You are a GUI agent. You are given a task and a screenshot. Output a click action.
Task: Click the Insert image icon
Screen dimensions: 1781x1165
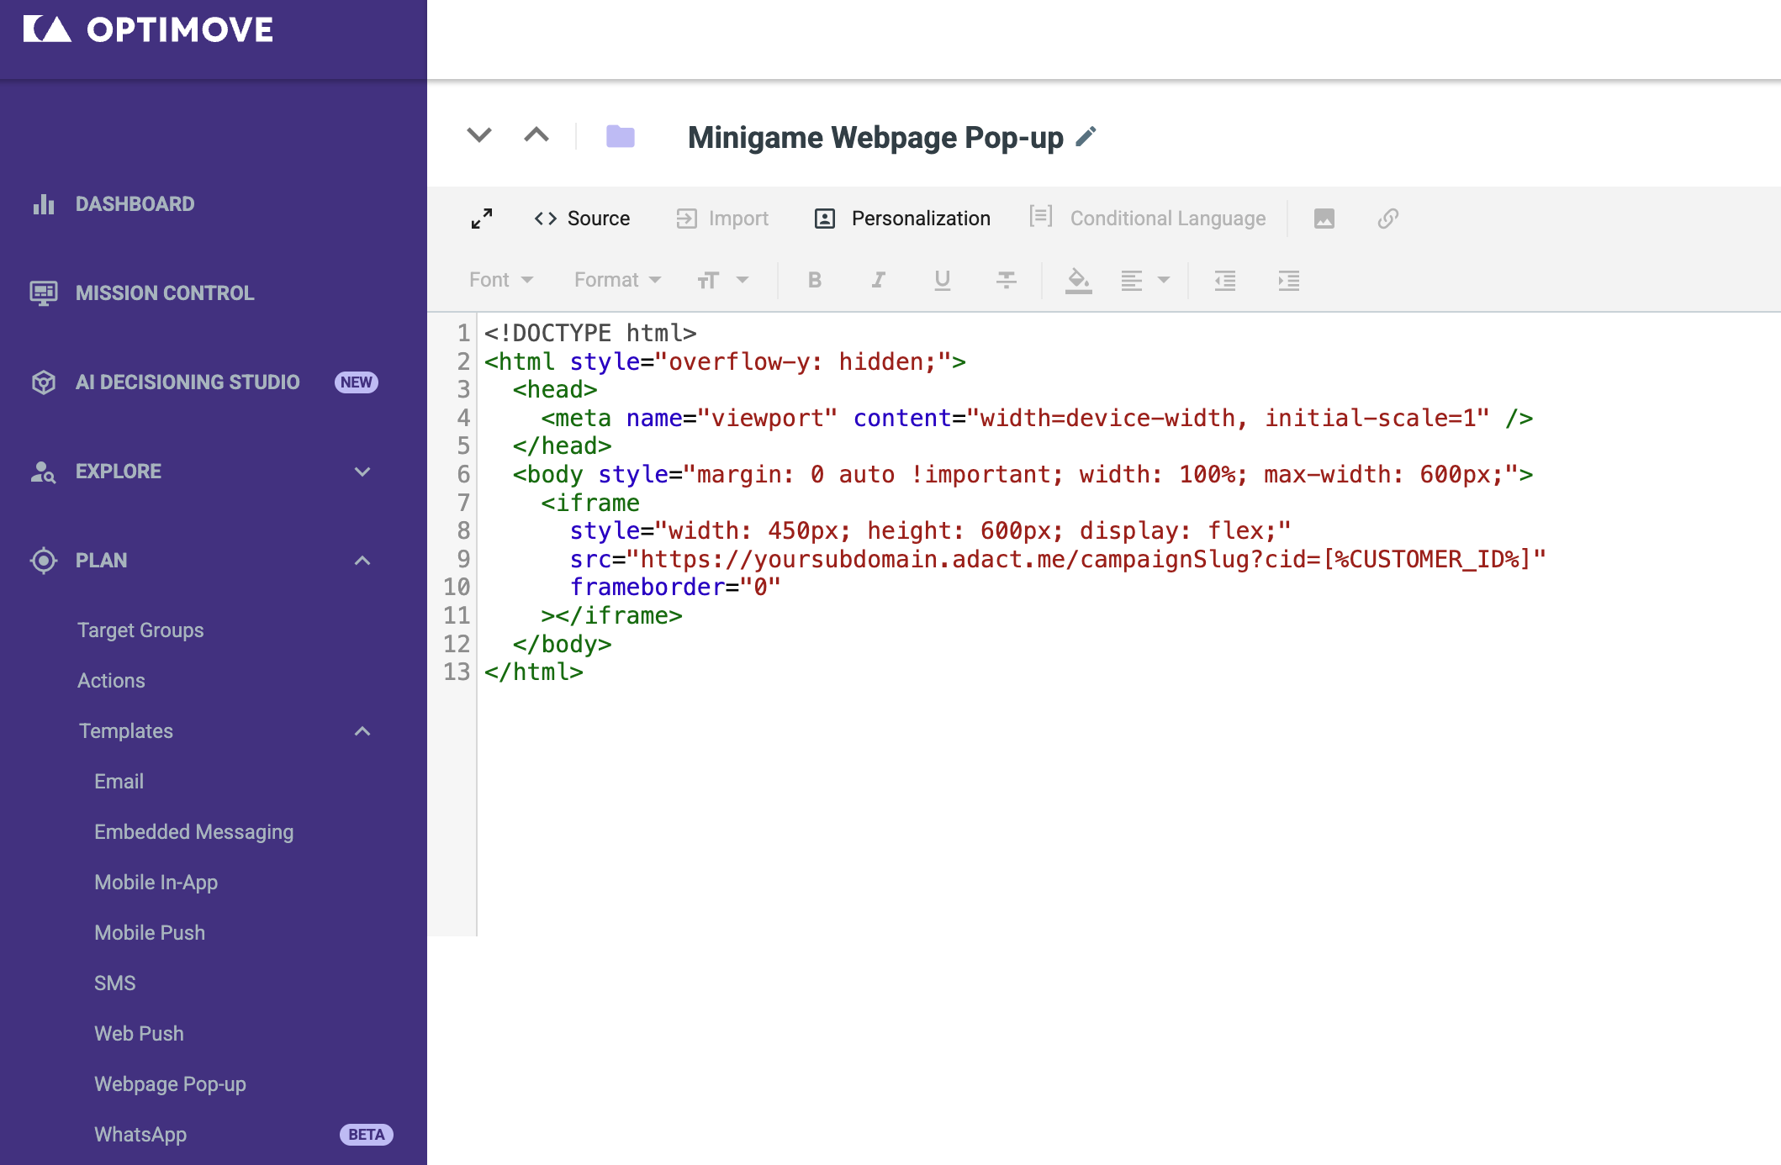point(1324,219)
